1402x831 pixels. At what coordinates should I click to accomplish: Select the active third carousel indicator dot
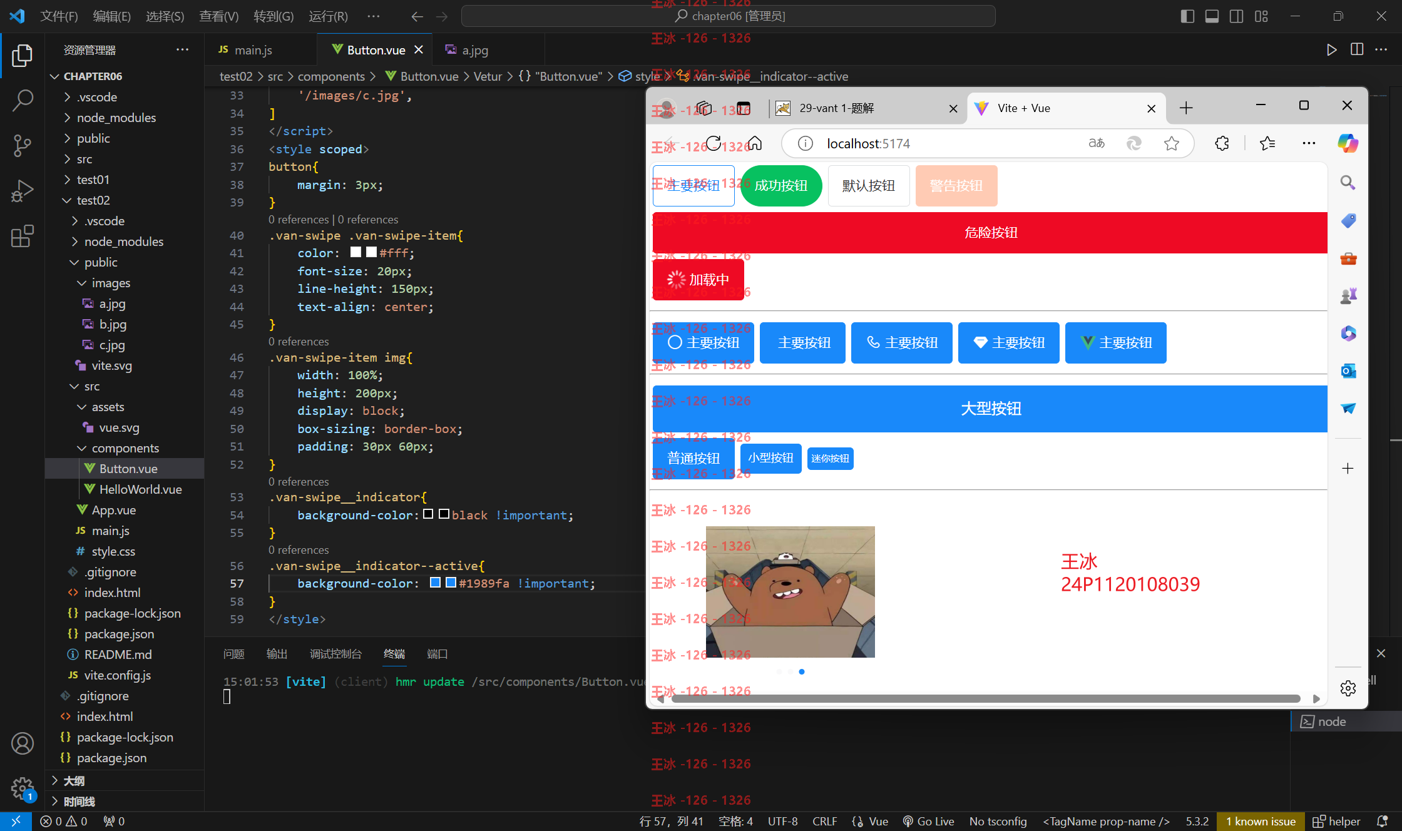point(802,671)
